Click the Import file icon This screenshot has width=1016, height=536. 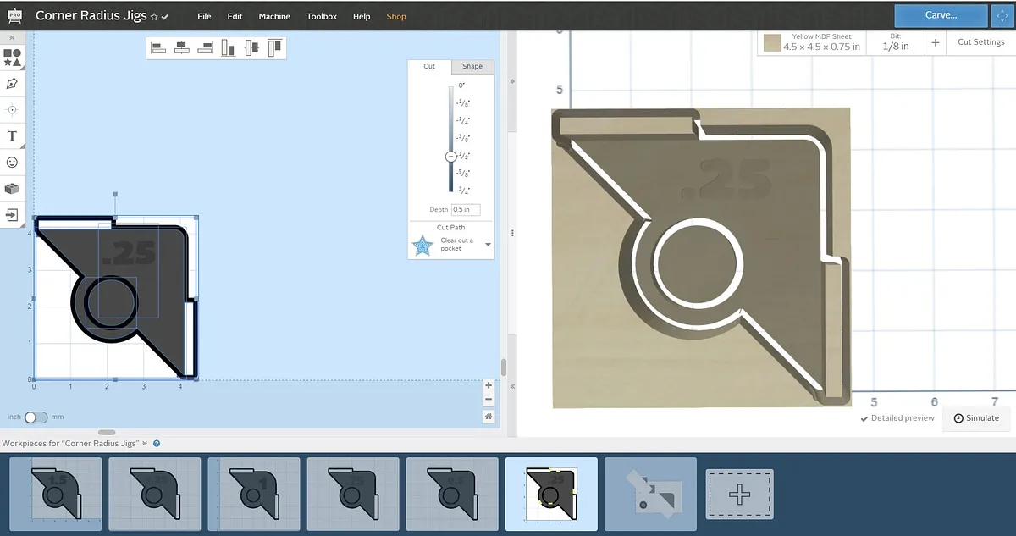pyautogui.click(x=12, y=215)
